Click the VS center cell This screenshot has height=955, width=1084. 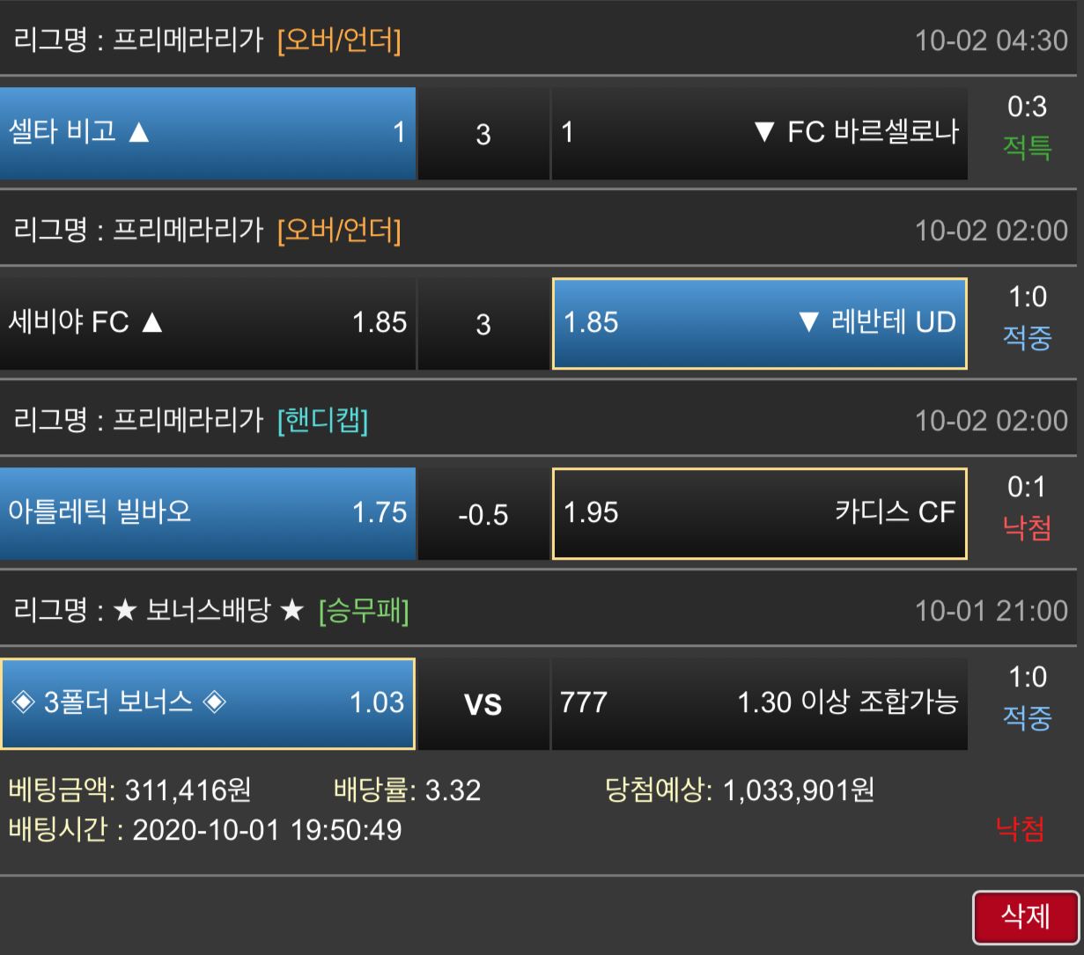[483, 704]
